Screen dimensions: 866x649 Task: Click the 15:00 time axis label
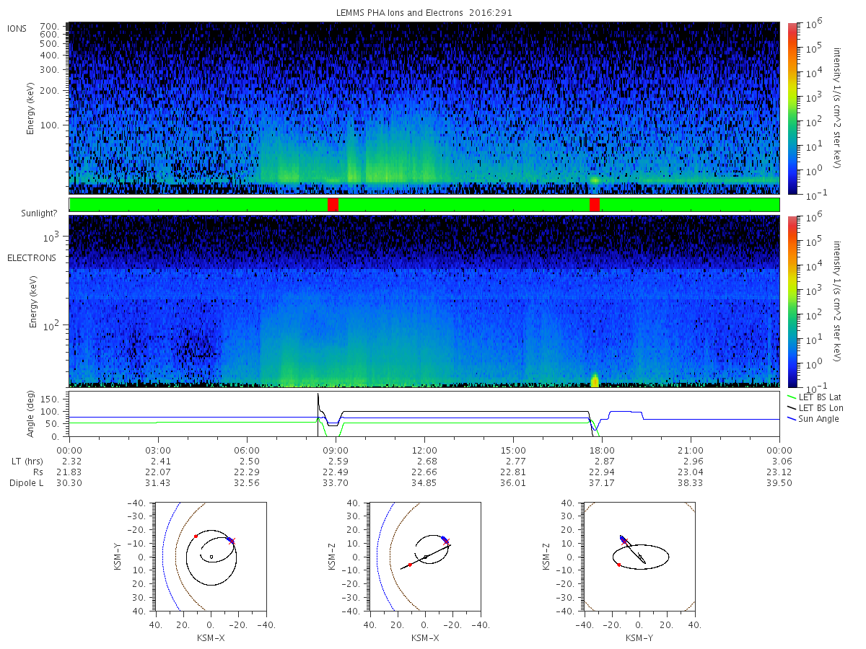pyautogui.click(x=513, y=450)
